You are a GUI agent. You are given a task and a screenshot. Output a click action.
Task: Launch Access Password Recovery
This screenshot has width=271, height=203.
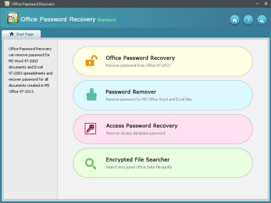[163, 129]
